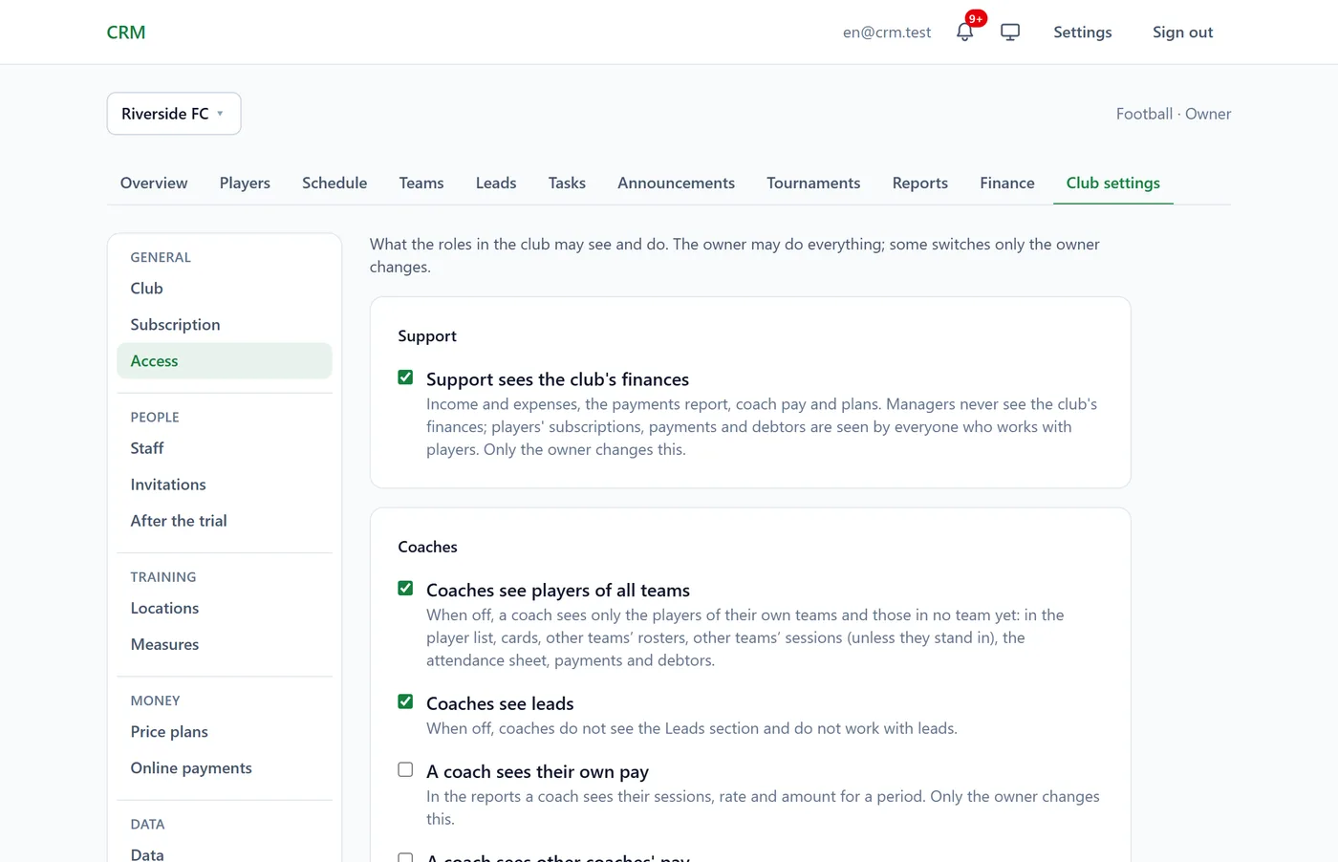Switch to the Reports tab
Viewport: 1338px width, 862px height.
tap(920, 183)
